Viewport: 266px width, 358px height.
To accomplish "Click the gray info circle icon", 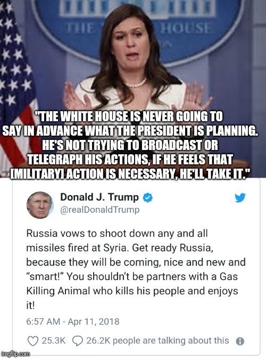I will coord(240,342).
